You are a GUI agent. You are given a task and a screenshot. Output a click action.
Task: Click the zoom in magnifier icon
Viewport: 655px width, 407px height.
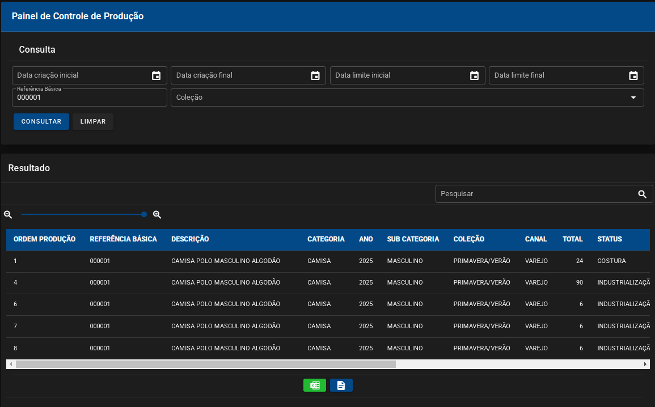(x=157, y=215)
